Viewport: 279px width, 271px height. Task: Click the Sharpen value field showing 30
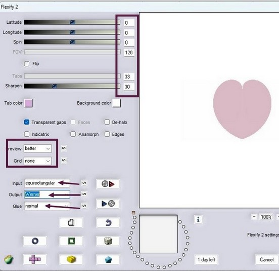(129, 87)
